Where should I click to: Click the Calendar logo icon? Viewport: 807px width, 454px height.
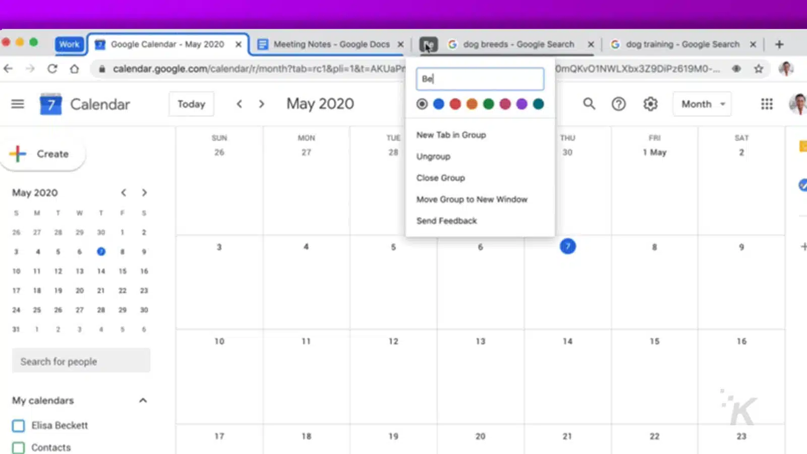(50, 104)
